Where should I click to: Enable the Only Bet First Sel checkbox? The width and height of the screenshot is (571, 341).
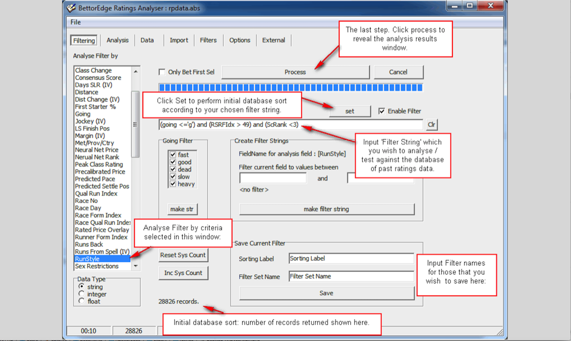(162, 72)
